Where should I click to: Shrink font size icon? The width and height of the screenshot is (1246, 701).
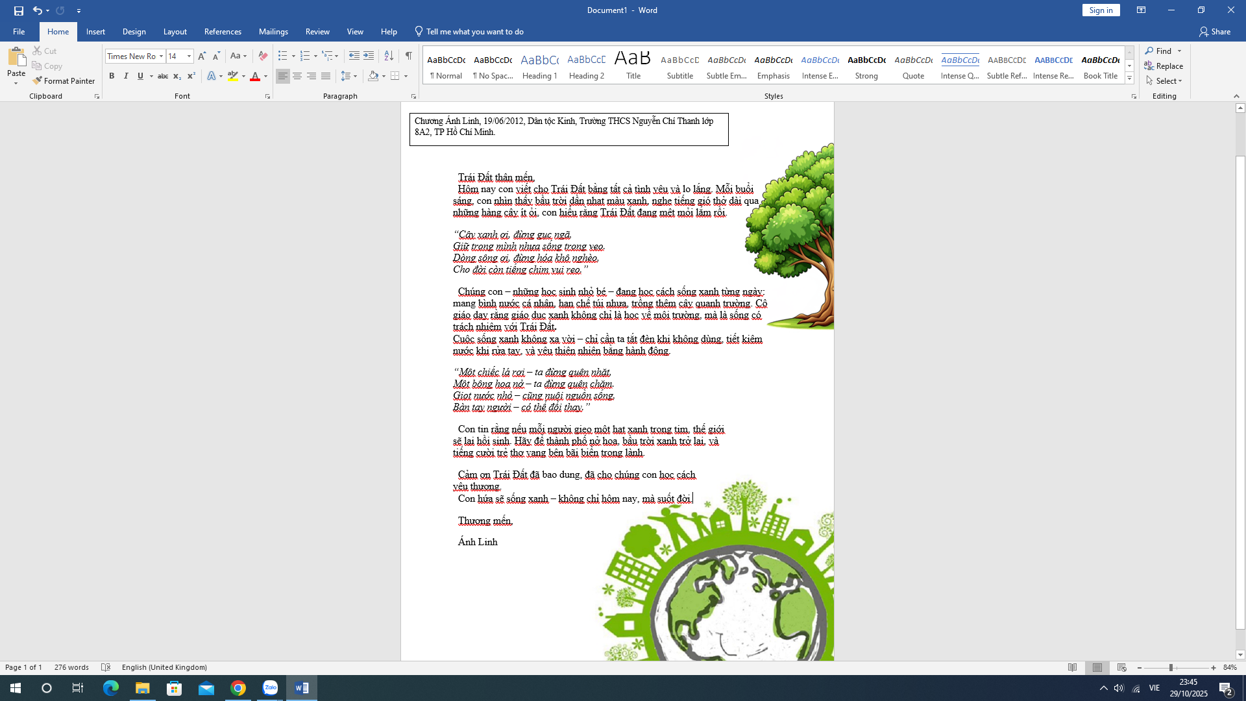tap(216, 56)
